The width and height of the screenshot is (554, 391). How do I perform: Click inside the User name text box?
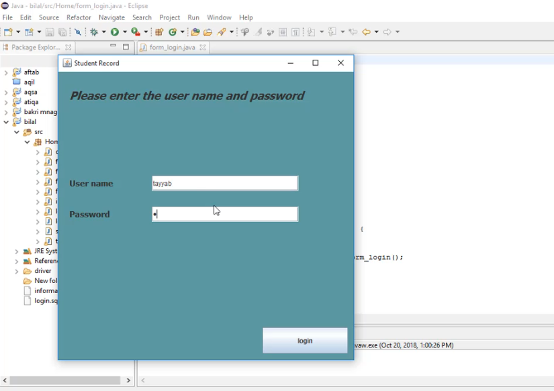pyautogui.click(x=225, y=182)
